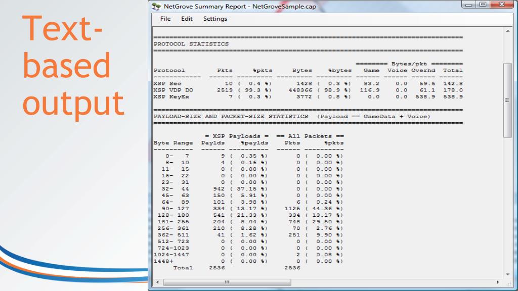Minimize the NetGrove Summary Report window
518x291 pixels.
(x=468, y=5)
